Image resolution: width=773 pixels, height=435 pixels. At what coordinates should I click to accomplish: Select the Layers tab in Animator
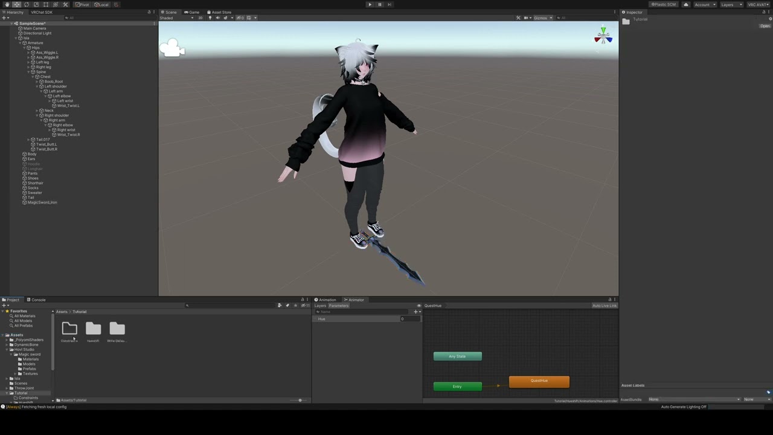[320, 306]
